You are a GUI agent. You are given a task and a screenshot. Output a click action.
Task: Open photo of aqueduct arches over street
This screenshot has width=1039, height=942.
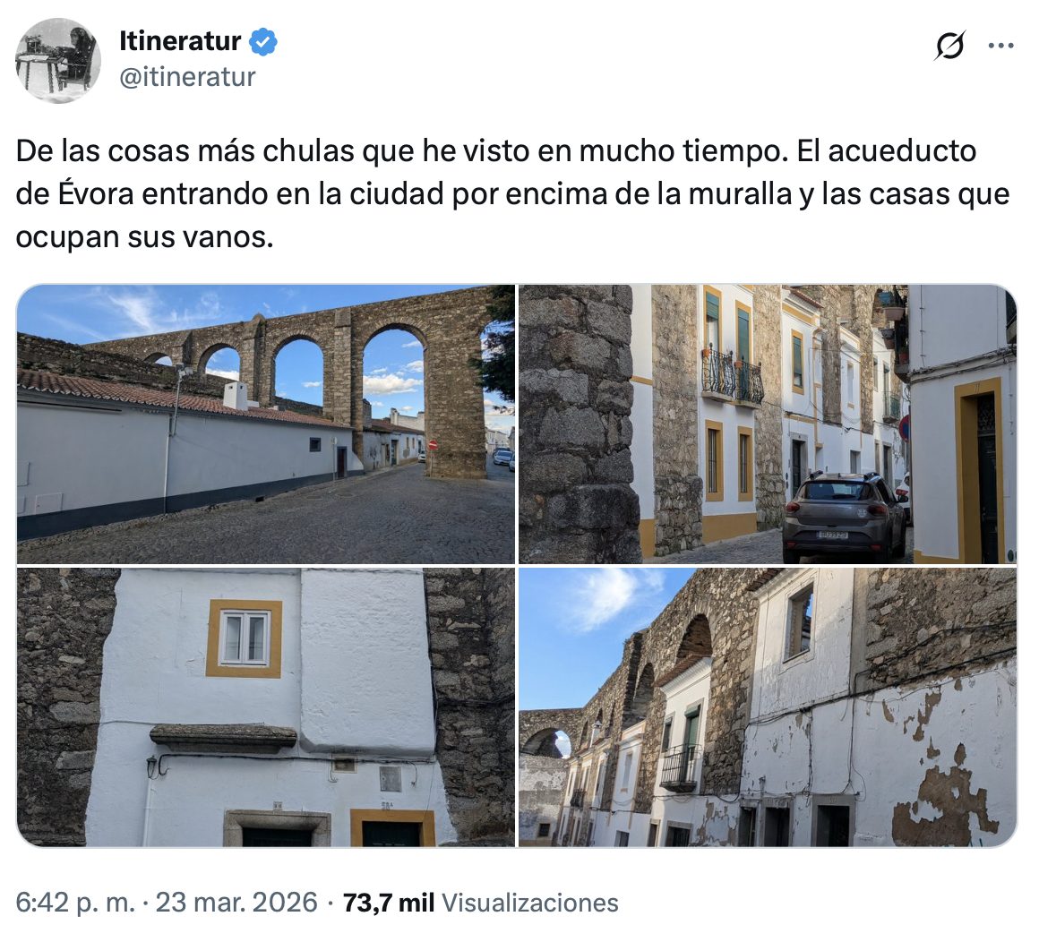[x=266, y=424]
